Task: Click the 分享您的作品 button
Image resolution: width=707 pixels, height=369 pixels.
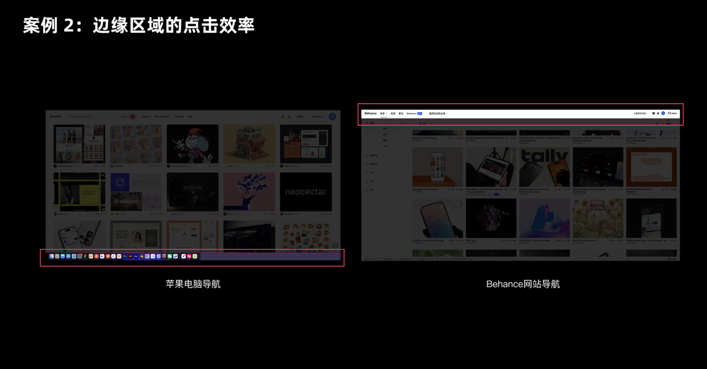Action: click(640, 113)
